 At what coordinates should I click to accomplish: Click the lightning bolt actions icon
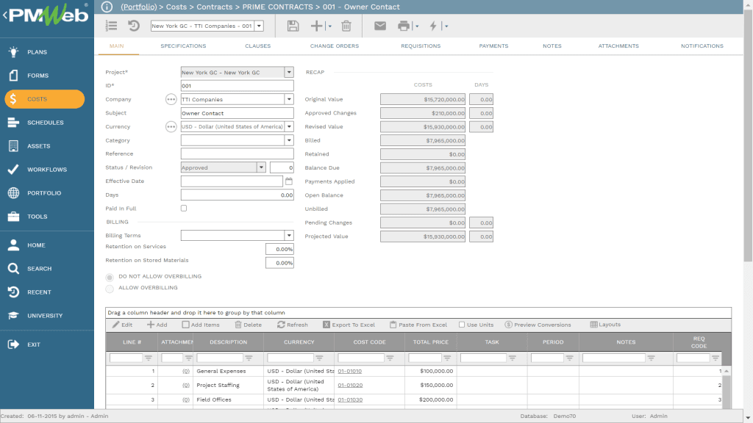pyautogui.click(x=433, y=26)
